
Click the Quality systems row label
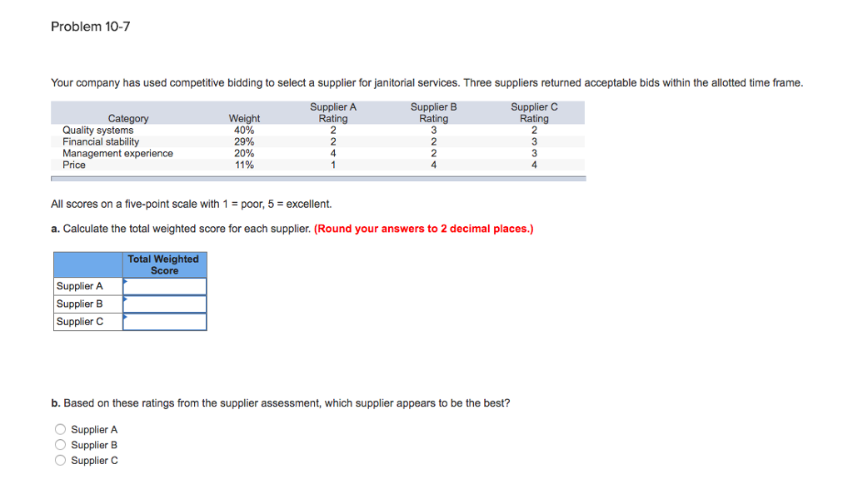click(97, 131)
